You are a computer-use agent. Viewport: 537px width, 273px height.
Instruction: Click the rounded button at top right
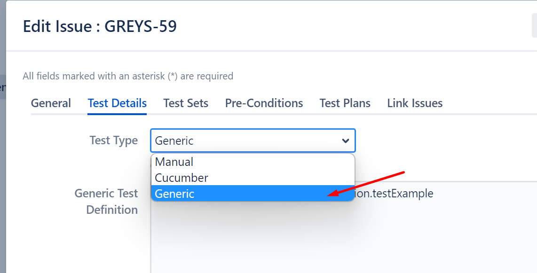click(534, 26)
